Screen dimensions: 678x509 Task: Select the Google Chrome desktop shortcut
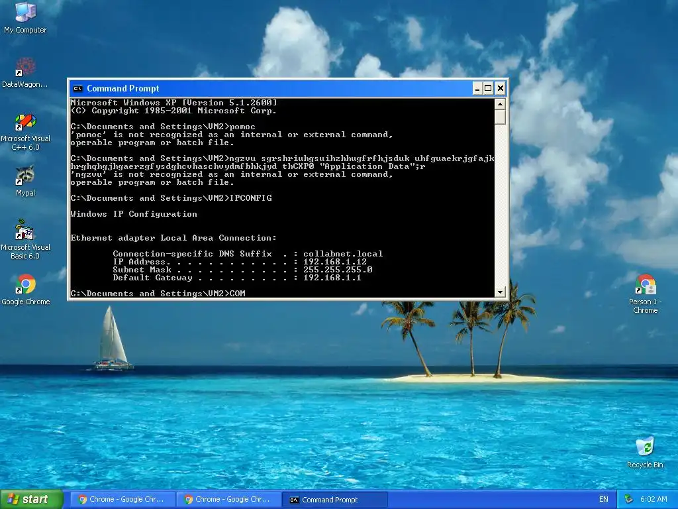coord(25,290)
